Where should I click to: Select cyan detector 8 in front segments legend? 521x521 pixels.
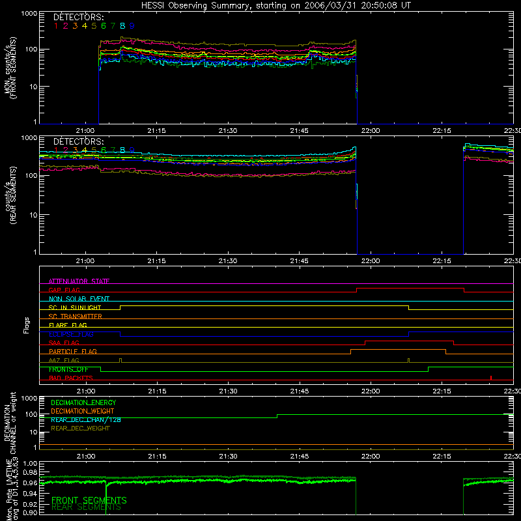click(x=122, y=25)
